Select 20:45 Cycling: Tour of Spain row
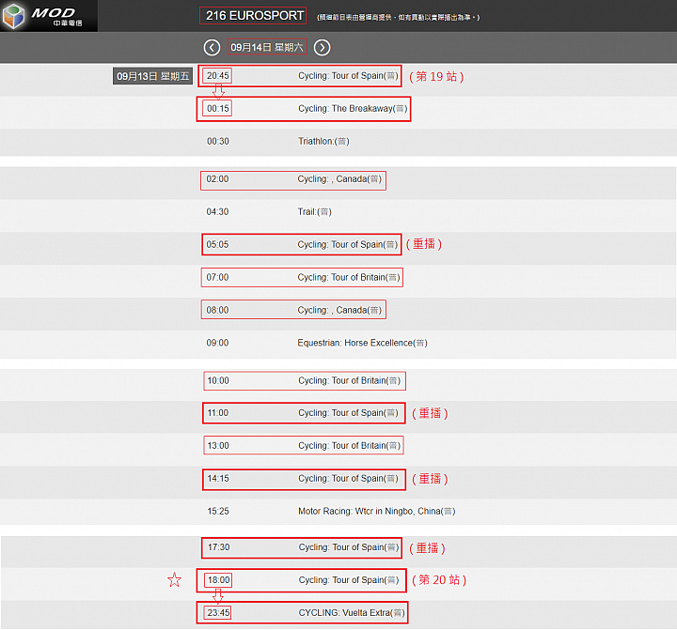Image resolution: width=677 pixels, height=630 pixels. (x=300, y=76)
